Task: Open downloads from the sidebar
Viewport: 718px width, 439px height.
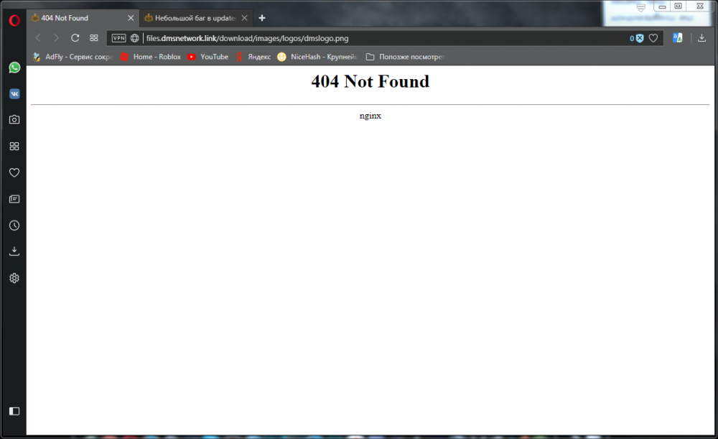Action: click(14, 251)
